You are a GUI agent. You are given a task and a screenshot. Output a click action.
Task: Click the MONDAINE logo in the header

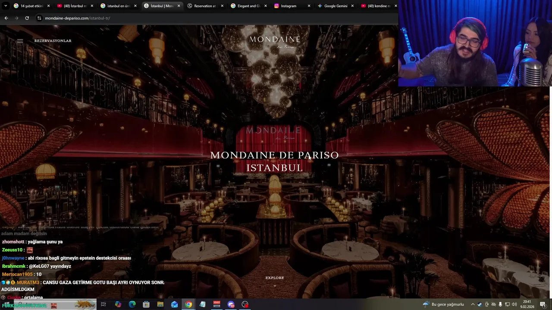pyautogui.click(x=275, y=41)
